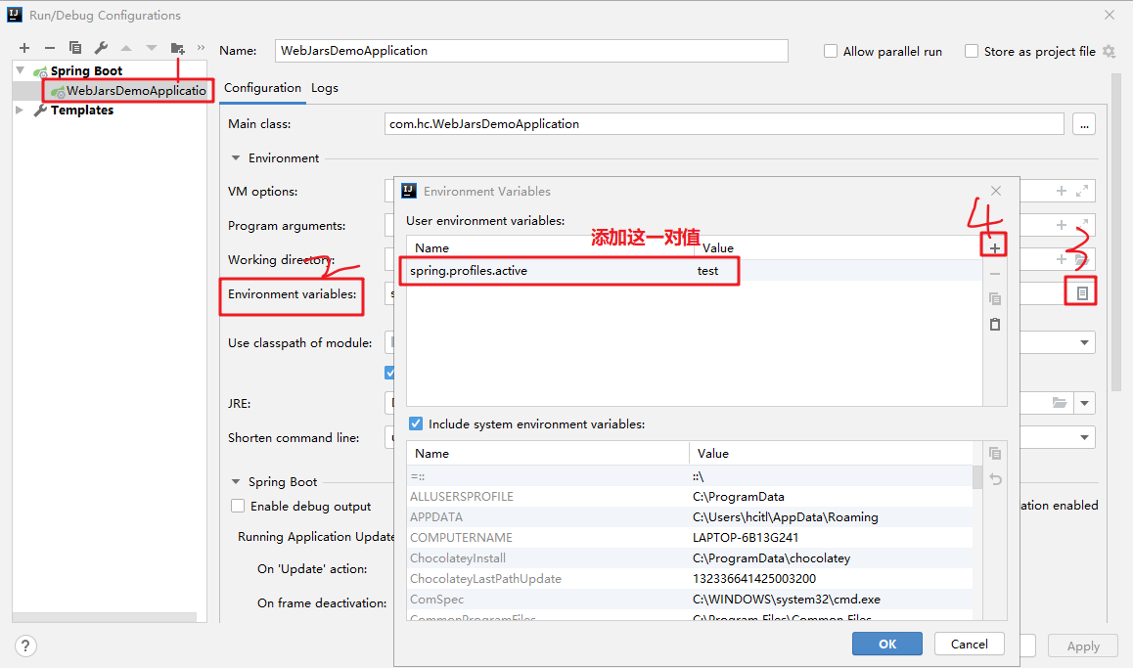Select ComSpec system variable row
Screen dimensions: 1133x668
(x=690, y=600)
